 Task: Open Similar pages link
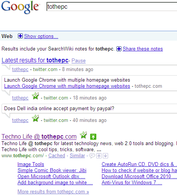point(77,155)
